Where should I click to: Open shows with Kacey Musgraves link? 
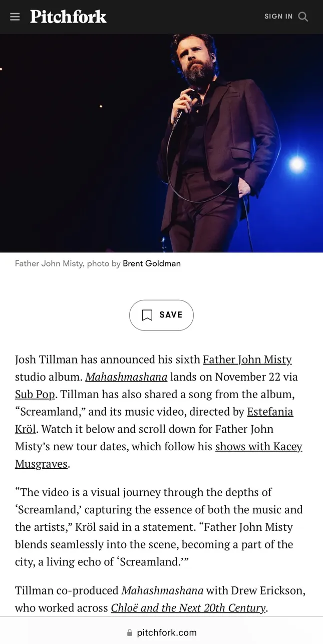point(258,446)
